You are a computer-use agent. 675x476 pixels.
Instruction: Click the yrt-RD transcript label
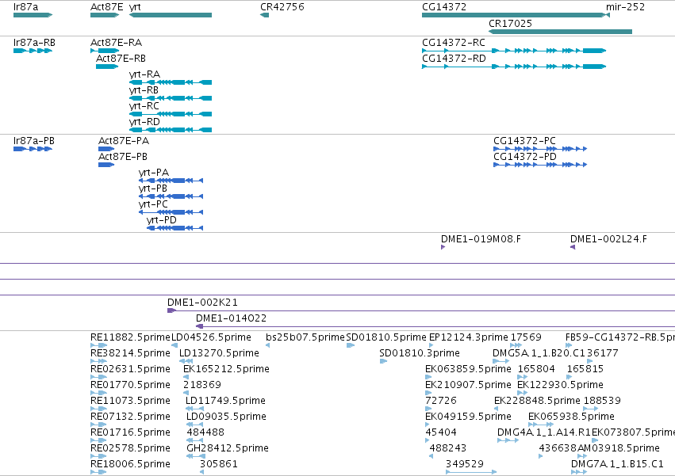point(144,122)
